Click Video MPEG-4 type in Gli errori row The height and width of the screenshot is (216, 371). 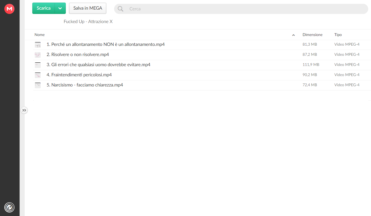pos(347,65)
